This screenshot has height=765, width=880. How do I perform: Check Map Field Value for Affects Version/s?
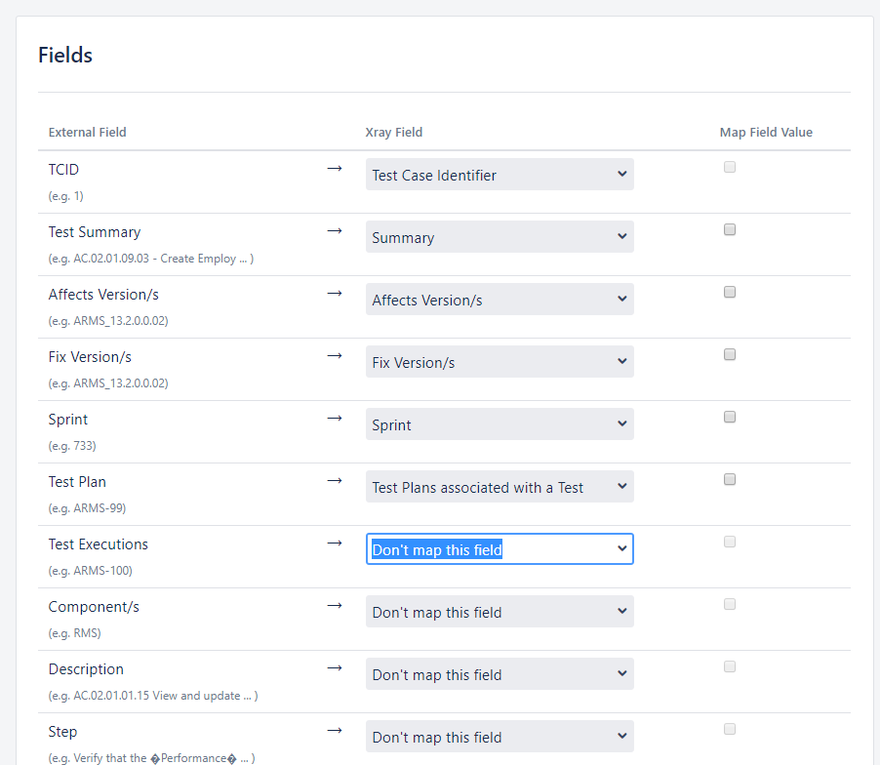[x=730, y=292]
